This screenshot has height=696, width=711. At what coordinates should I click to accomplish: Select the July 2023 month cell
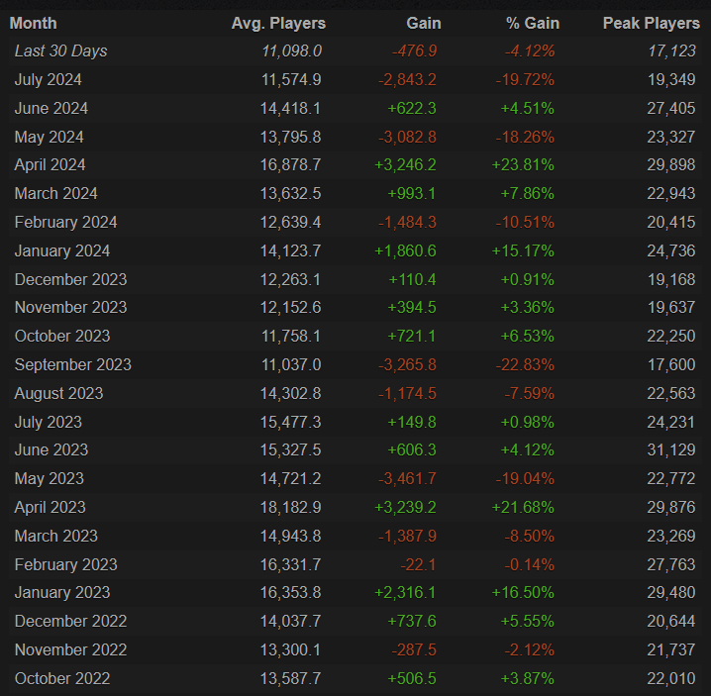click(49, 422)
